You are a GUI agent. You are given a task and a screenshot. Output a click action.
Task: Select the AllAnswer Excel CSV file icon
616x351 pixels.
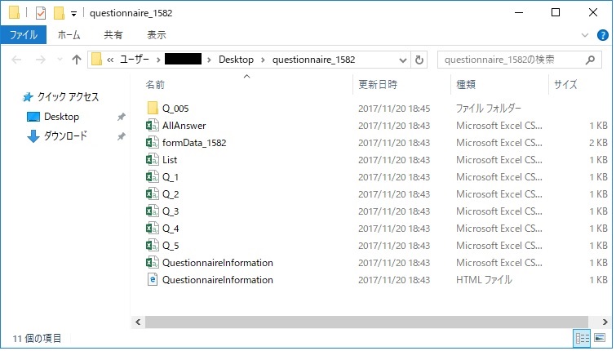[x=152, y=126]
